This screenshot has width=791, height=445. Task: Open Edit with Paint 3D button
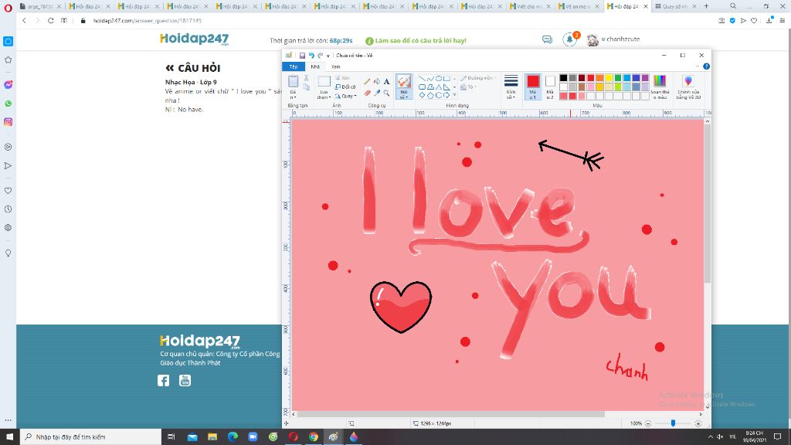click(688, 87)
